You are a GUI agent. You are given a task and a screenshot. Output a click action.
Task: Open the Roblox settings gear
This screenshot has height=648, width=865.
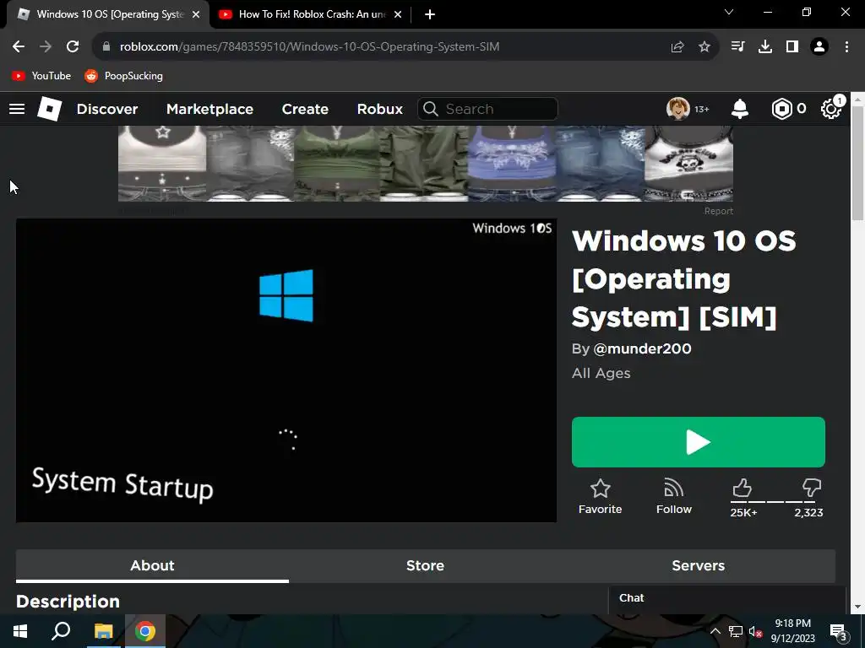click(830, 109)
